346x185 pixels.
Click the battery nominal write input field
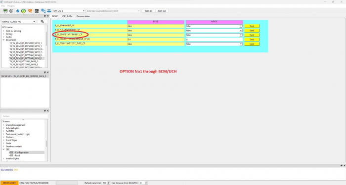[214, 39]
